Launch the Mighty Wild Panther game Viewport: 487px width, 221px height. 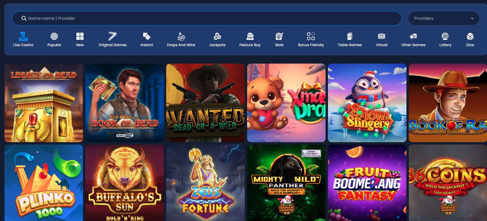click(x=286, y=183)
